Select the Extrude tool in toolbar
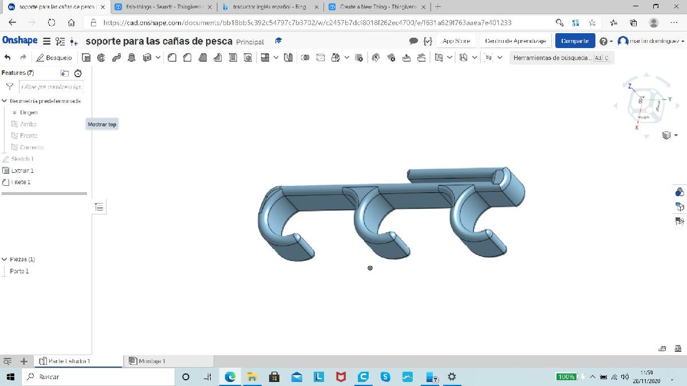The height and width of the screenshot is (386, 687). click(x=86, y=58)
